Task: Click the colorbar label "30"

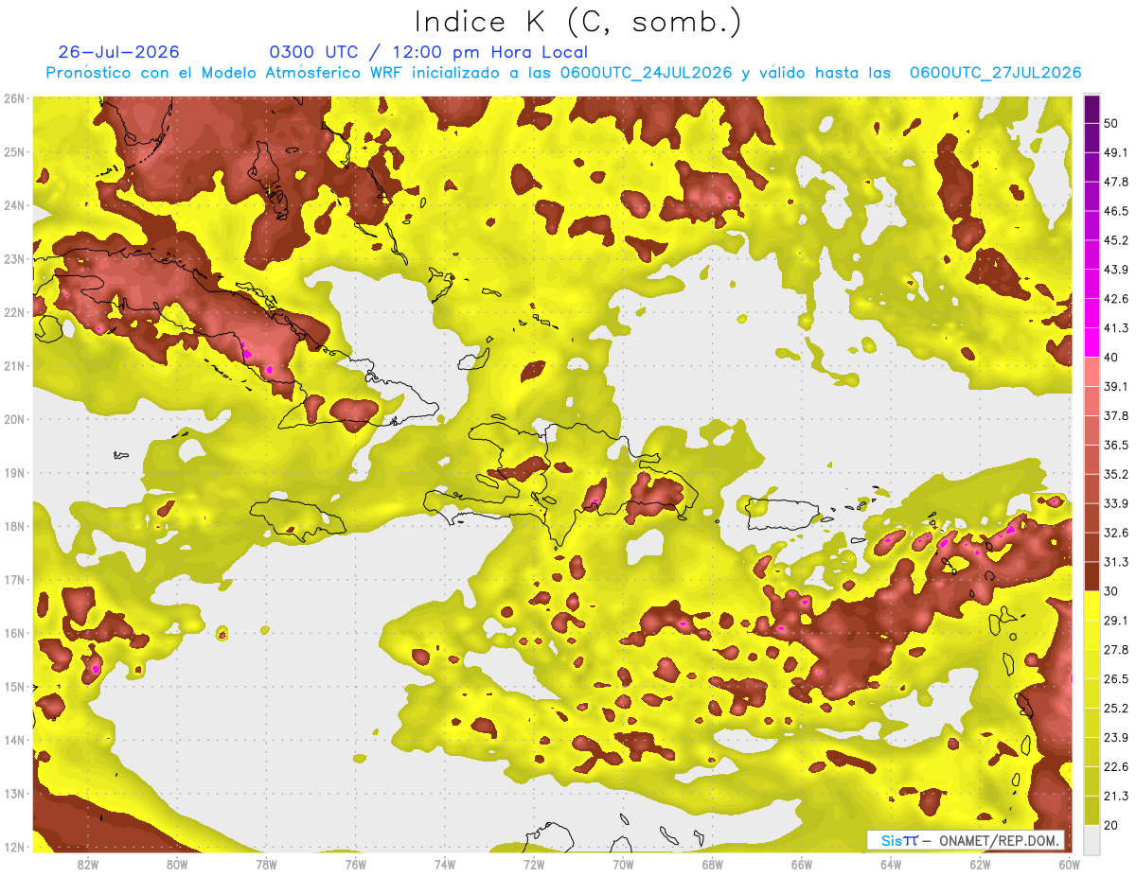Action: 1112,591
